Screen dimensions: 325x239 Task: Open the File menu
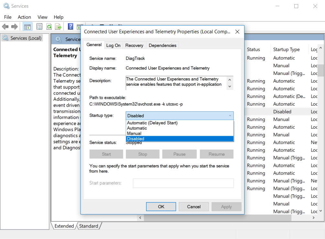tap(8, 17)
